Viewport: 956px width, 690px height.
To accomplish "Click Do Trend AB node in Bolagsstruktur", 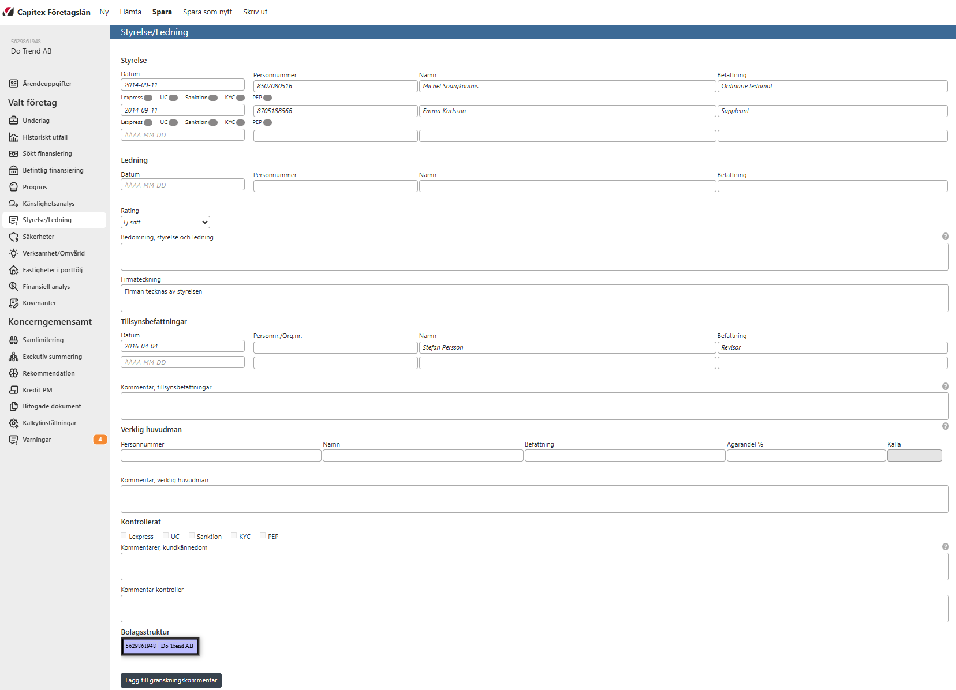I will coord(160,646).
